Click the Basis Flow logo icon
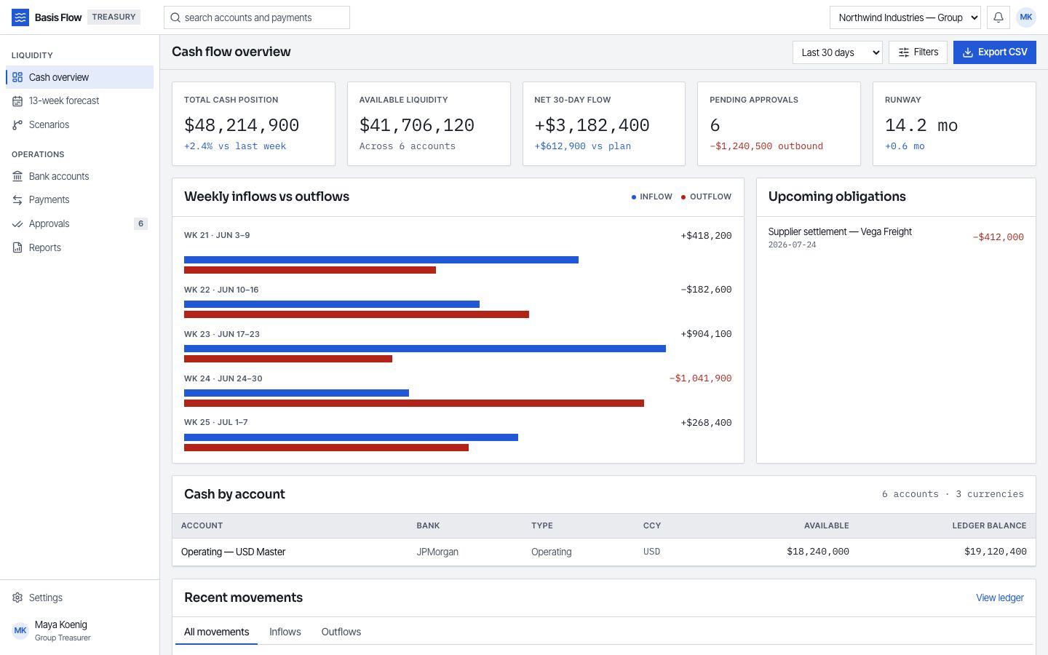Image resolution: width=1048 pixels, height=655 pixels. click(x=20, y=17)
